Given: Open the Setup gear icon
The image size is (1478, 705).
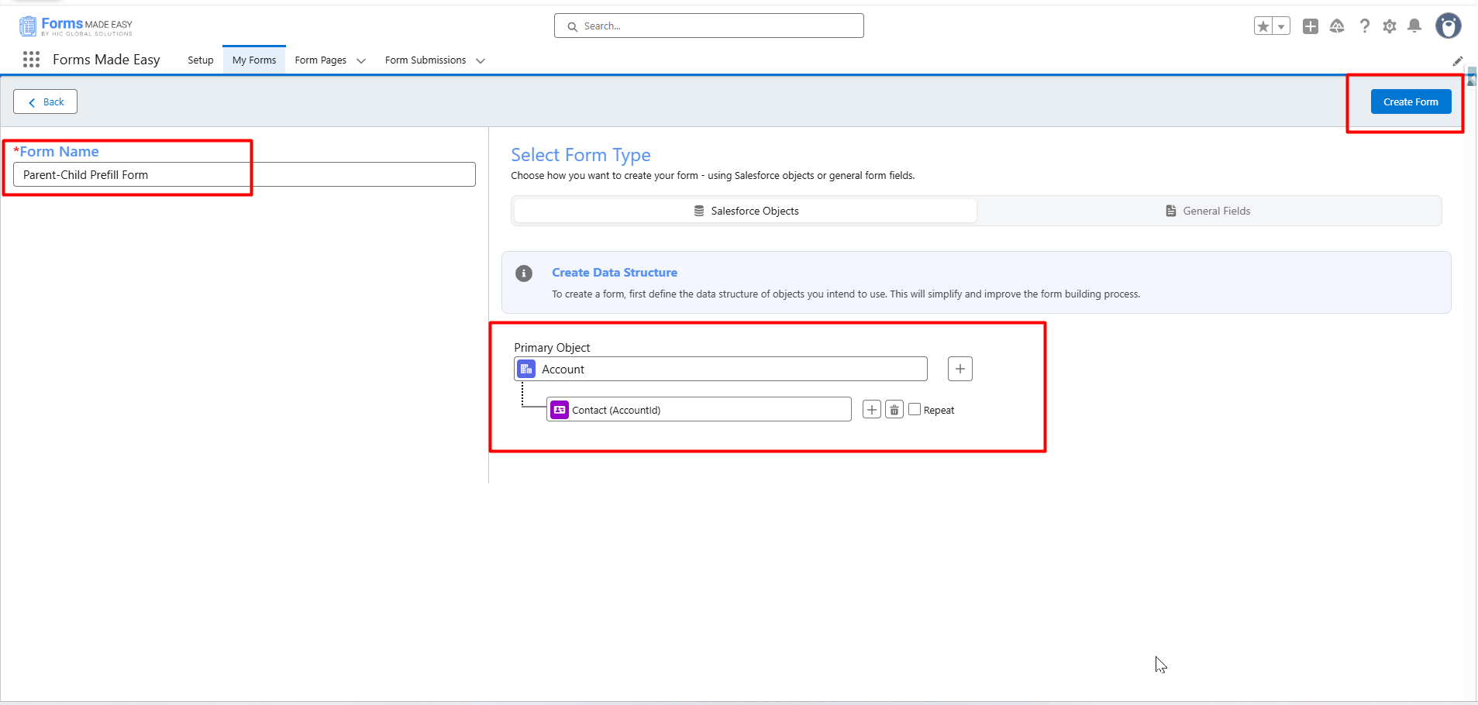Looking at the screenshot, I should point(1390,26).
